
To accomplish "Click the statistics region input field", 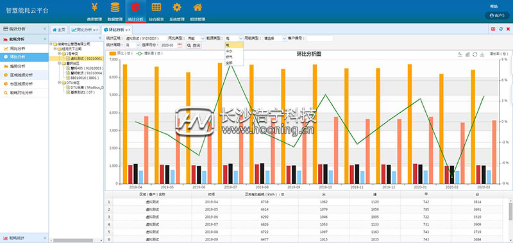I will [x=146, y=38].
